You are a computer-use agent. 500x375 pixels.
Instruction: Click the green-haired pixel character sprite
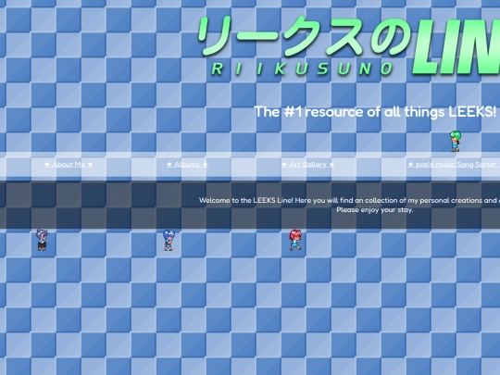pyautogui.click(x=455, y=141)
